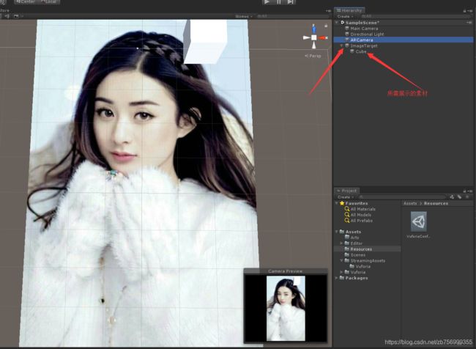476x349 pixels.
Task: Click the Search by Label tag icon
Action: coord(459,197)
